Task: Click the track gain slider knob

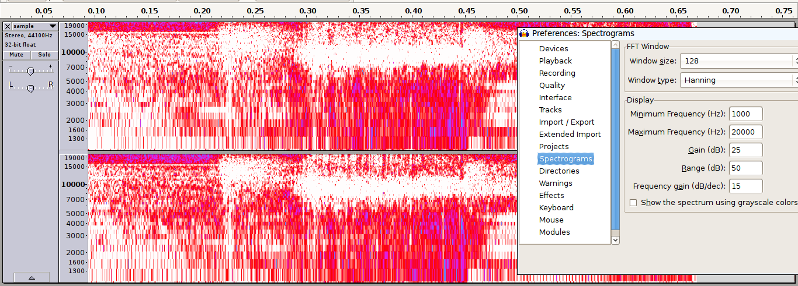Action: click(x=30, y=70)
